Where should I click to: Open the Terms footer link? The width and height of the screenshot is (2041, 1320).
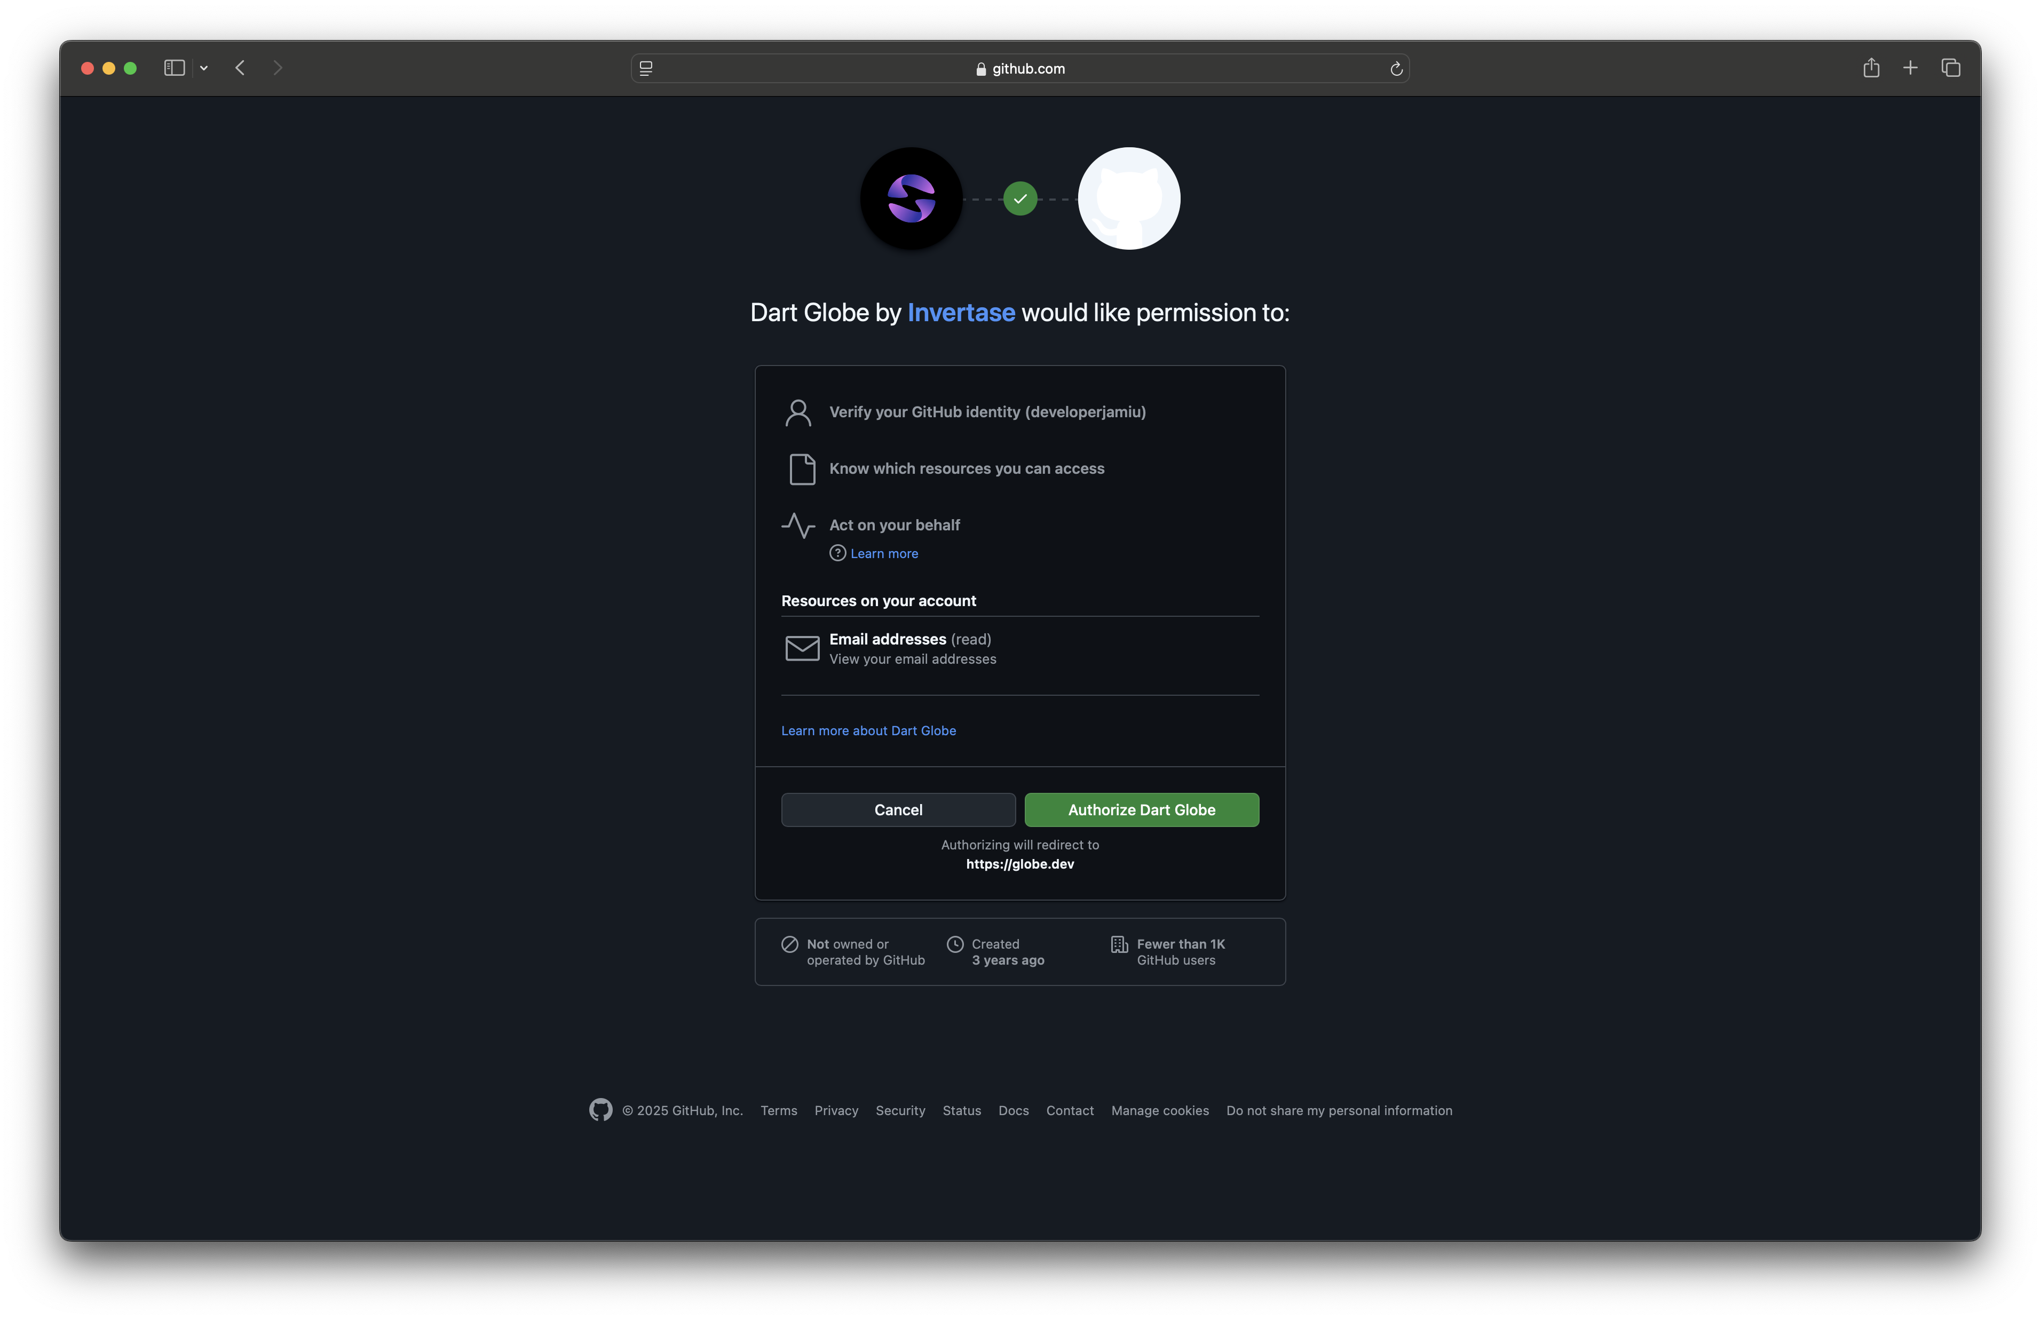click(778, 1111)
